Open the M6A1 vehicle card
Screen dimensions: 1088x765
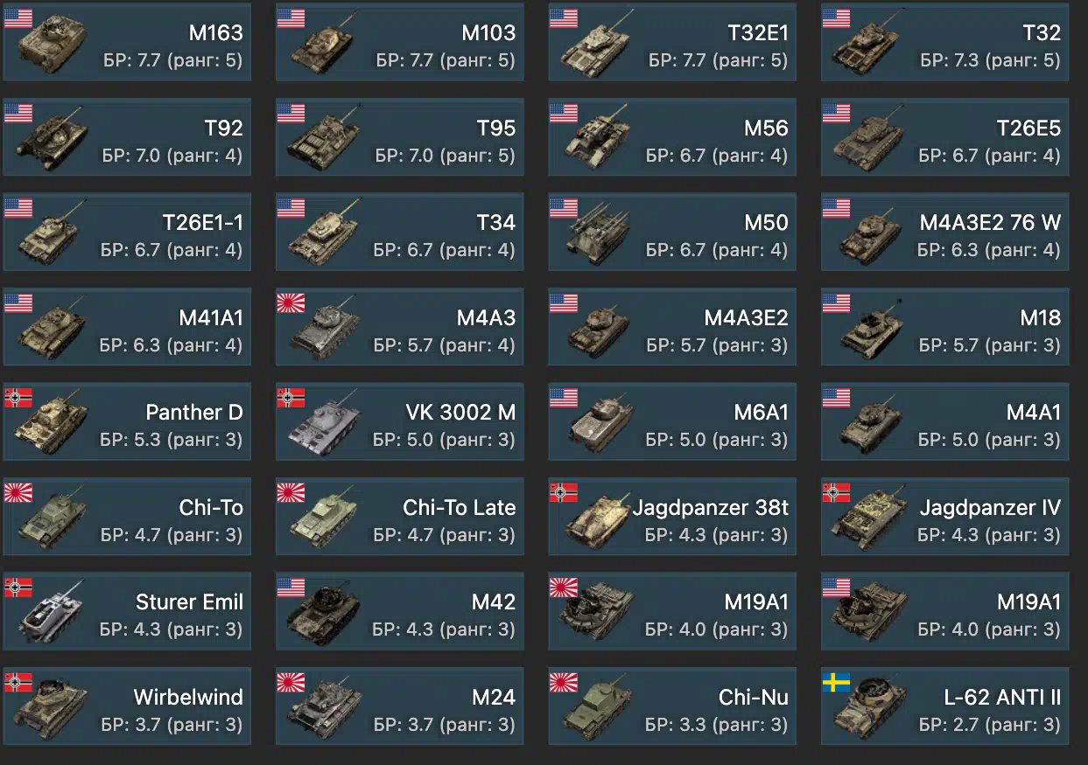tap(672, 421)
